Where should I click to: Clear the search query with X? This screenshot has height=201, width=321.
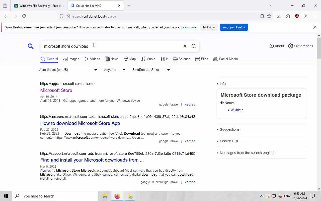tap(185, 46)
